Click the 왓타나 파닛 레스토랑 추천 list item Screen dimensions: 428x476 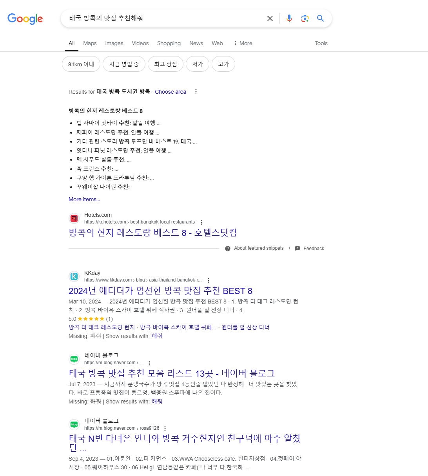click(x=124, y=150)
